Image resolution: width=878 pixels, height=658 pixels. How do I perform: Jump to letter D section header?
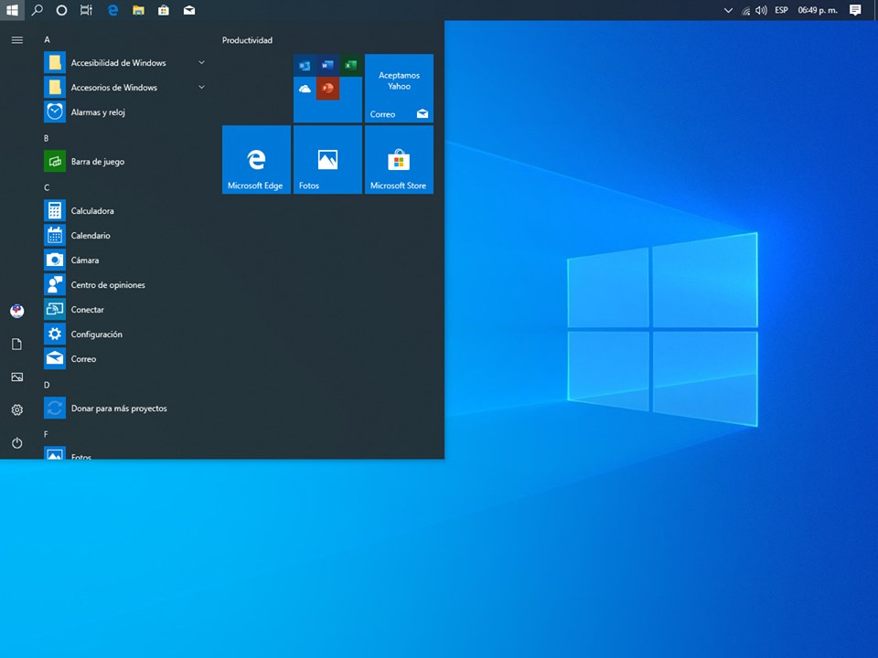point(47,385)
